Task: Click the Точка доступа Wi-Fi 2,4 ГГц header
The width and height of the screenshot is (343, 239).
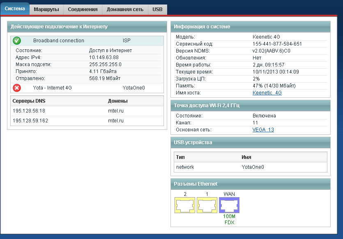Action: click(x=251, y=106)
